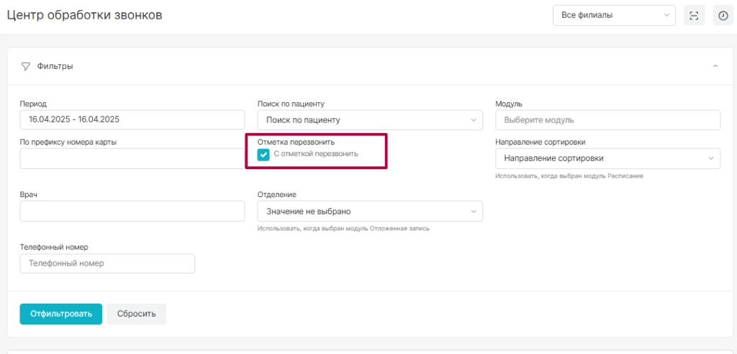Click the 'Сбросить' reset button
The width and height of the screenshot is (737, 354).
(x=136, y=314)
